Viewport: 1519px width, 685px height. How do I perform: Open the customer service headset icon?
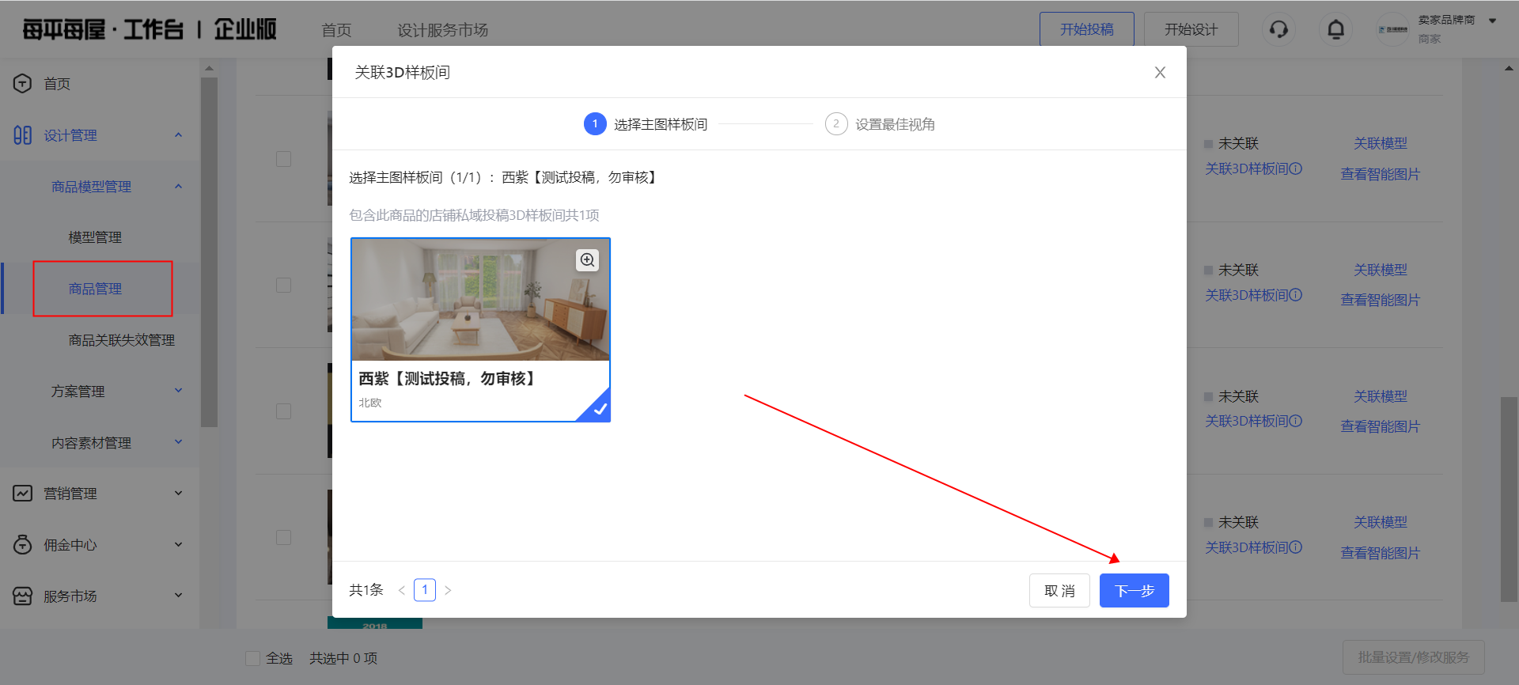(x=1278, y=30)
